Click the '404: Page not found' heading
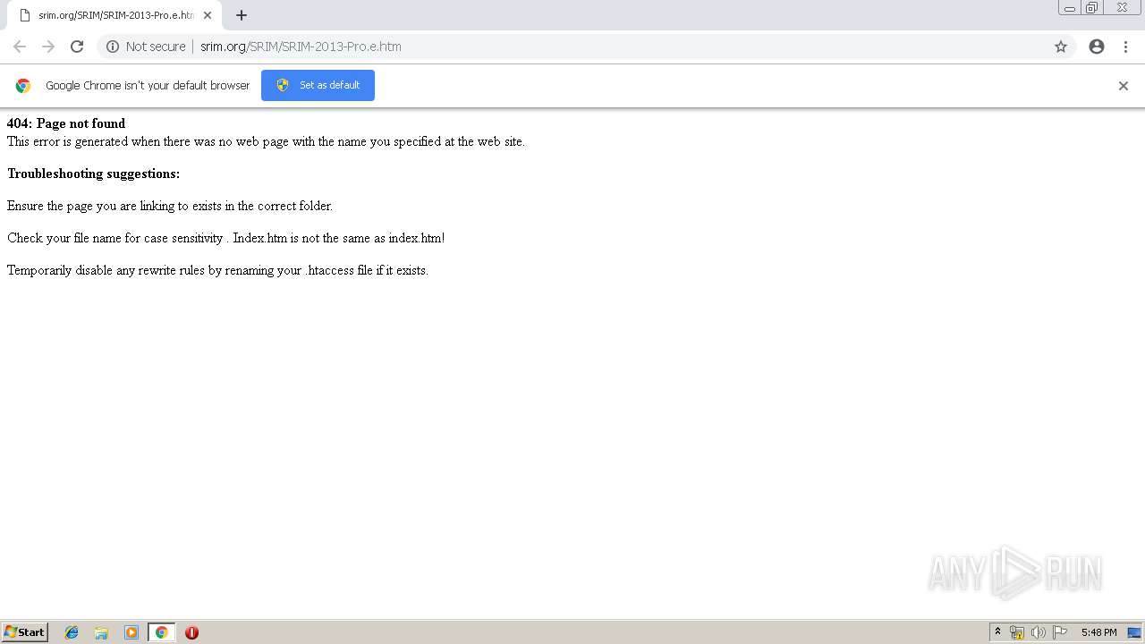 (66, 123)
